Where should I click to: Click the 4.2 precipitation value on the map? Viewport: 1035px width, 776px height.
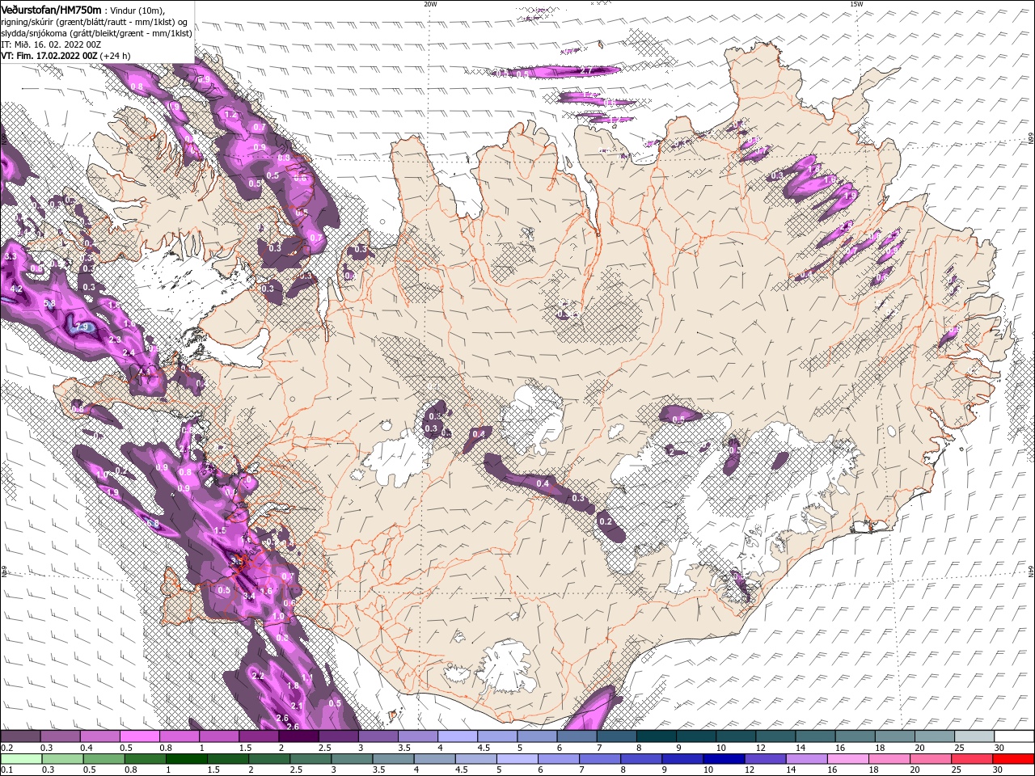16,289
